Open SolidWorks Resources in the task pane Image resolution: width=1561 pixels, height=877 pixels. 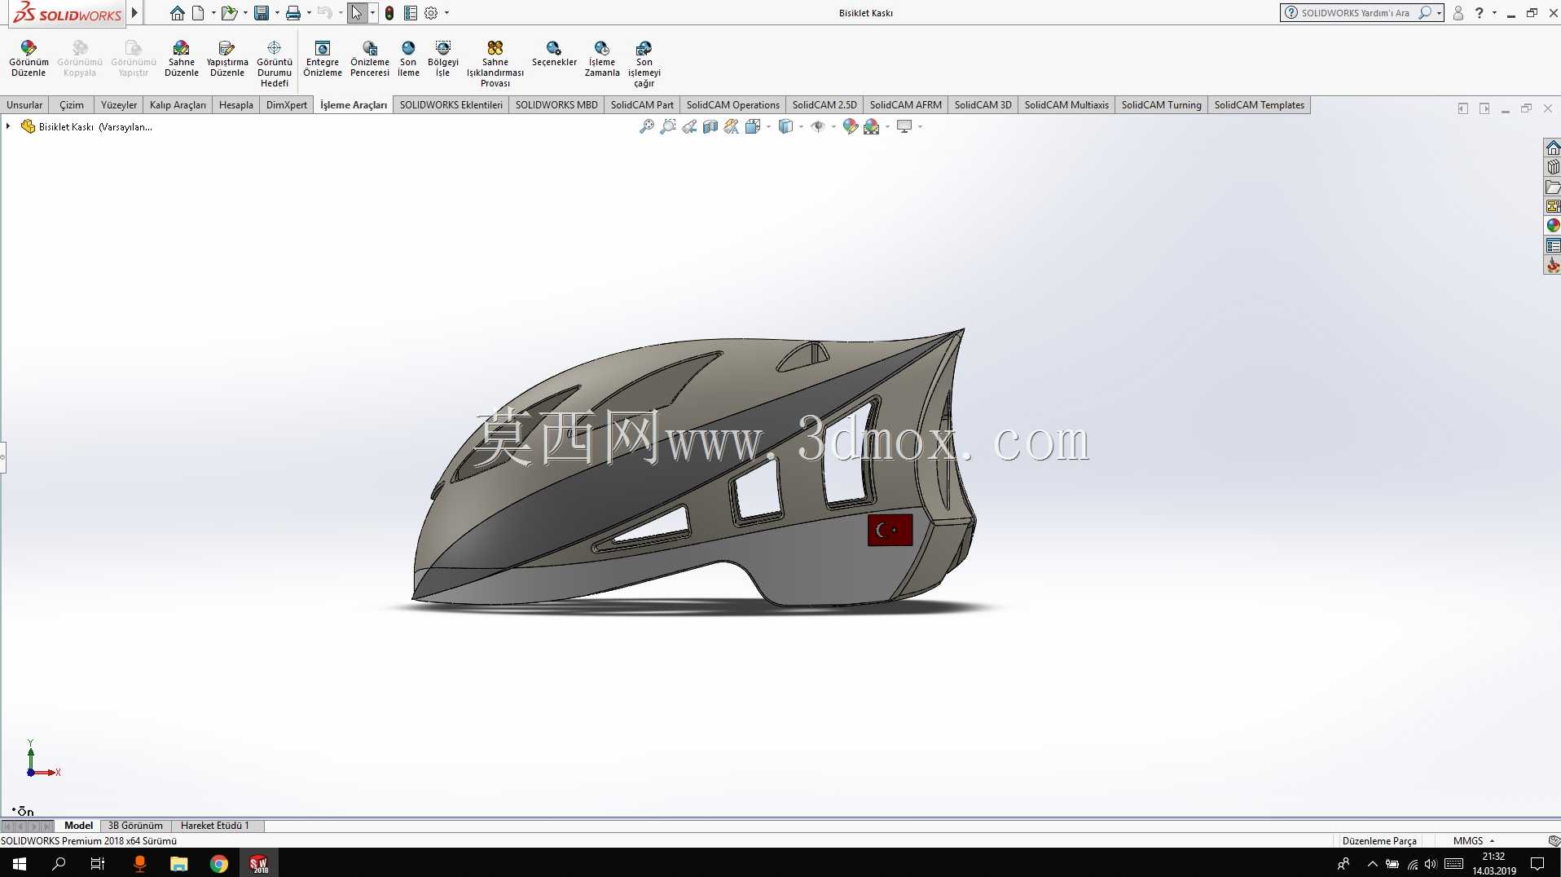point(1553,148)
